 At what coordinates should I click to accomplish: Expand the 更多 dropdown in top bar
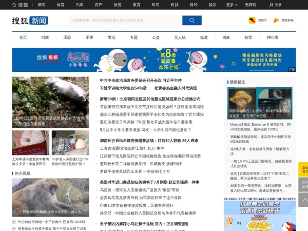pyautogui.click(x=231, y=5)
